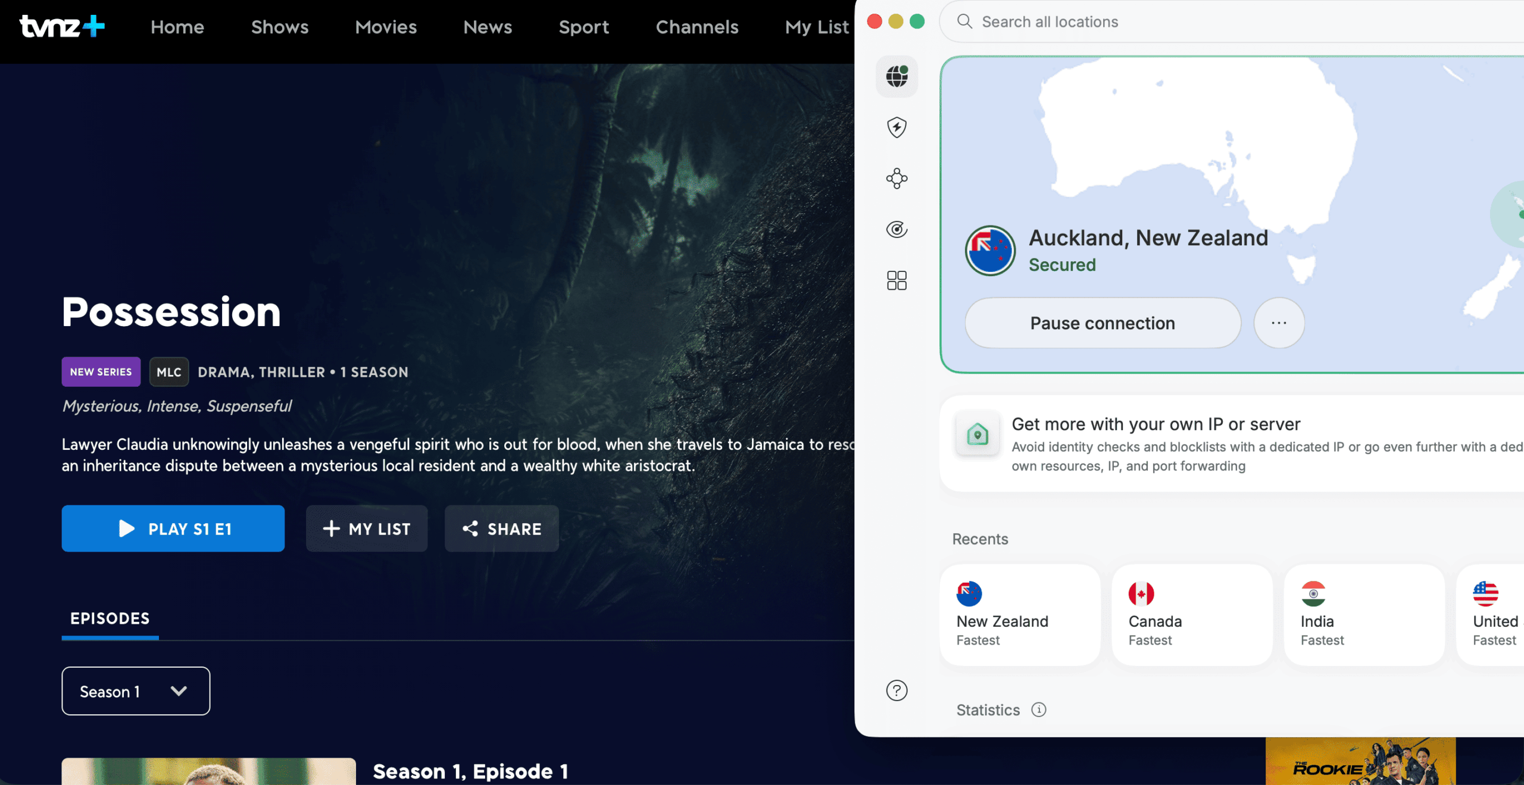The image size is (1524, 785).
Task: Click the Canada flag in Recents
Action: coord(1141,593)
